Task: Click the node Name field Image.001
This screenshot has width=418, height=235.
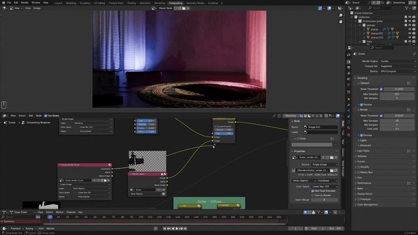Action: pos(320,127)
